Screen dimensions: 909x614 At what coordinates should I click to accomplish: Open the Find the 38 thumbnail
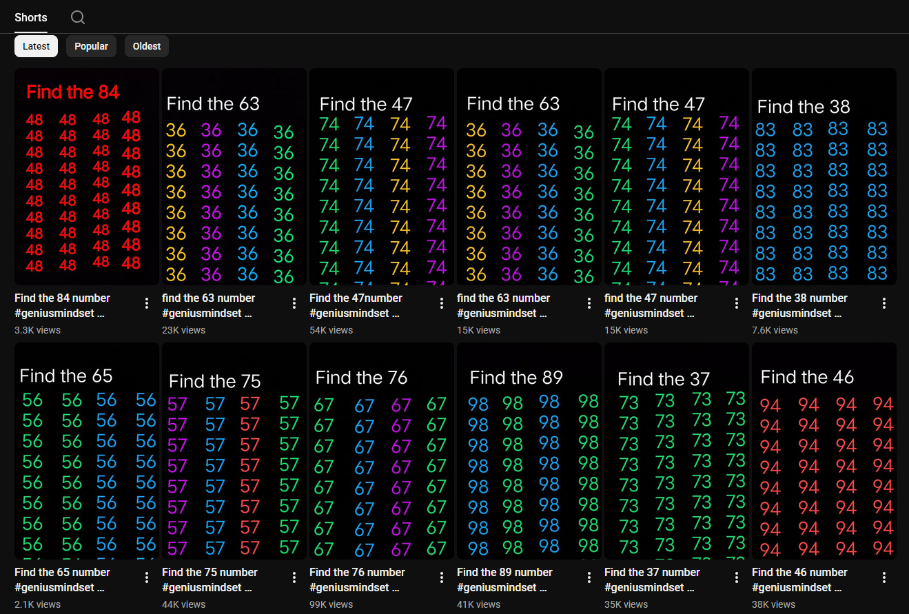click(824, 177)
